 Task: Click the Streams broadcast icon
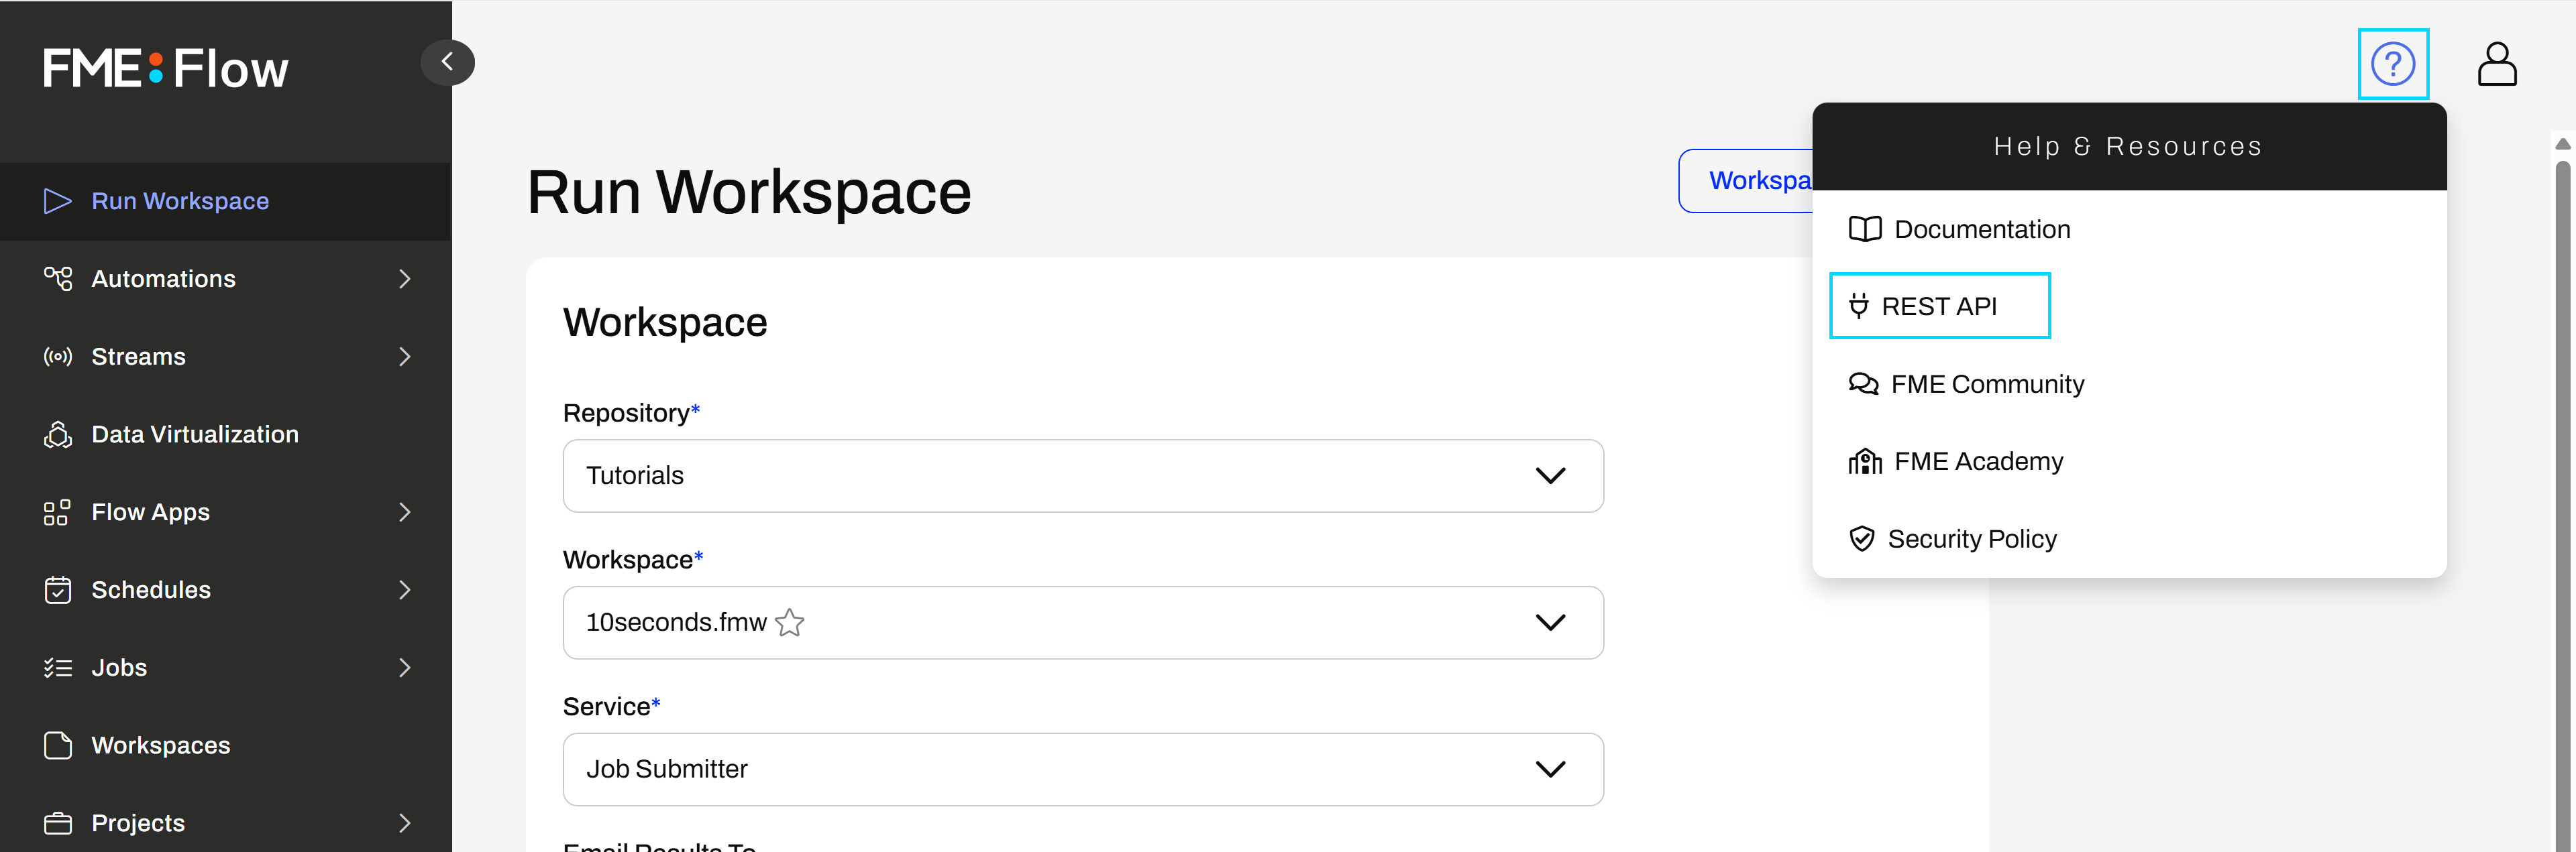(58, 357)
